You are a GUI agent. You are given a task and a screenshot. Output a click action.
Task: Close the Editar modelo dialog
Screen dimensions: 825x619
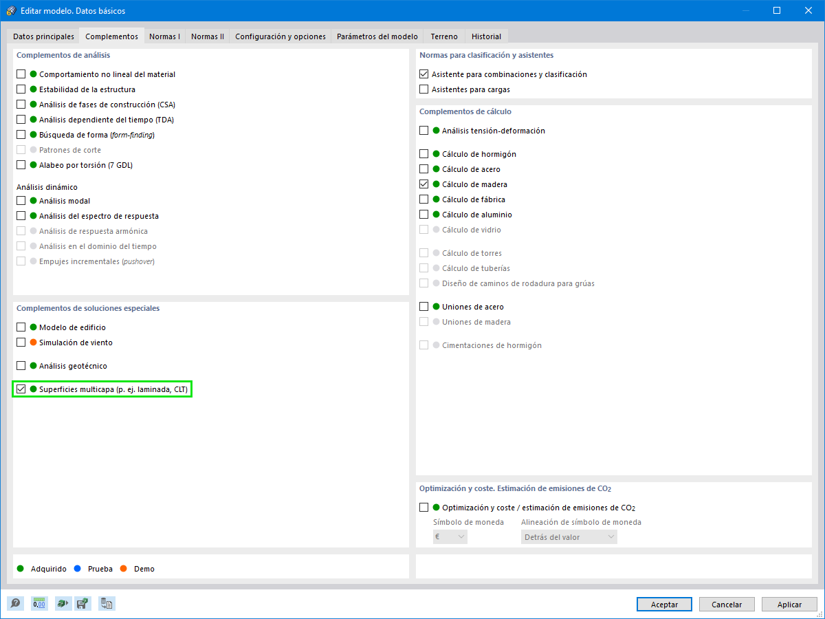pos(808,10)
